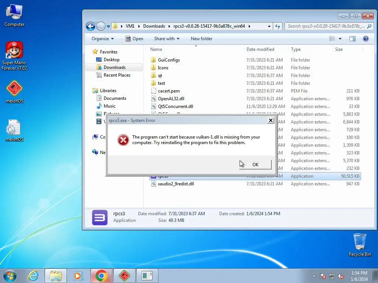The image size is (378, 283).
Task: Refresh the folder view
Action: click(x=278, y=26)
